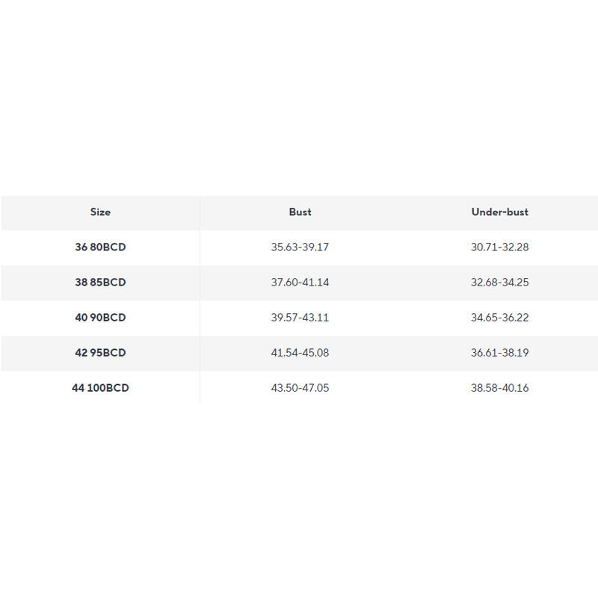Click bust value 43.50-47.05
598x598 pixels.
[300, 389]
